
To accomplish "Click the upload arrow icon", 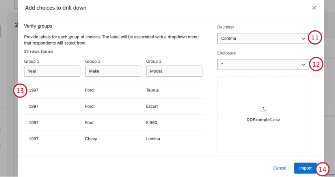I will [x=263, y=109].
